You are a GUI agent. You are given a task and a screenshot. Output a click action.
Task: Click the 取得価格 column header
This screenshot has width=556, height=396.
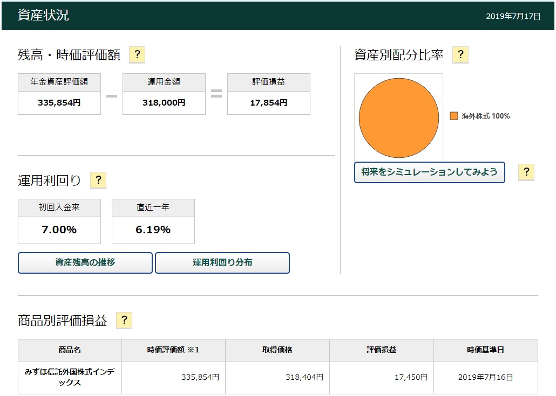[277, 350]
